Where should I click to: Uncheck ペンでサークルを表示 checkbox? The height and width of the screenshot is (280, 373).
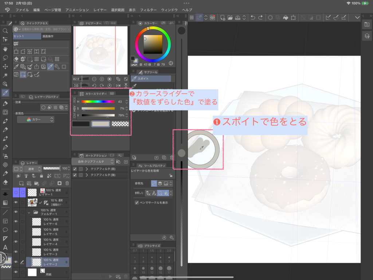[137, 202]
